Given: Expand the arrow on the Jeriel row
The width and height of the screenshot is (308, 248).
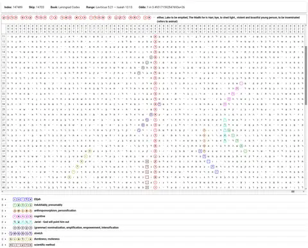Looking at the screenshot, I should click(6, 222).
